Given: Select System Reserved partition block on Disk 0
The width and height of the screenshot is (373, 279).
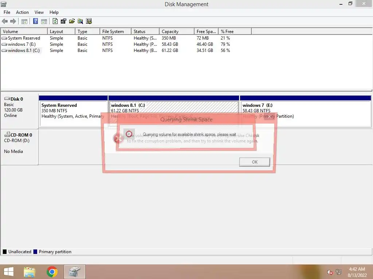Looking at the screenshot, I should pos(73,111).
